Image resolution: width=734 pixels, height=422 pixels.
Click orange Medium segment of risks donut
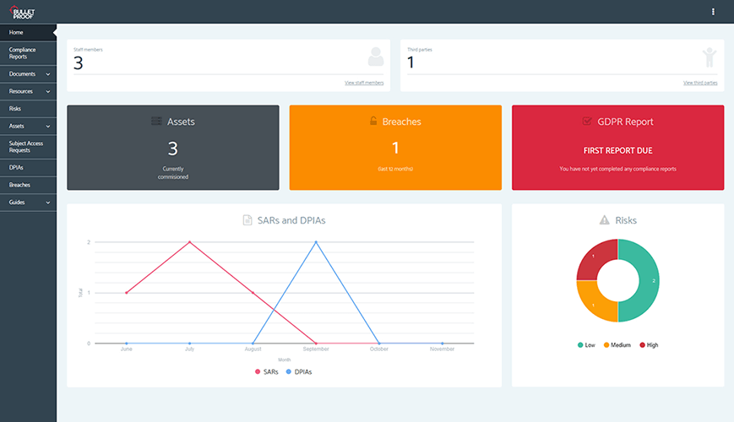pyautogui.click(x=594, y=303)
